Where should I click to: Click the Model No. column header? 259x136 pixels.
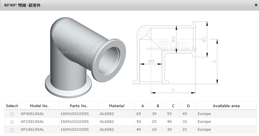[39, 106]
